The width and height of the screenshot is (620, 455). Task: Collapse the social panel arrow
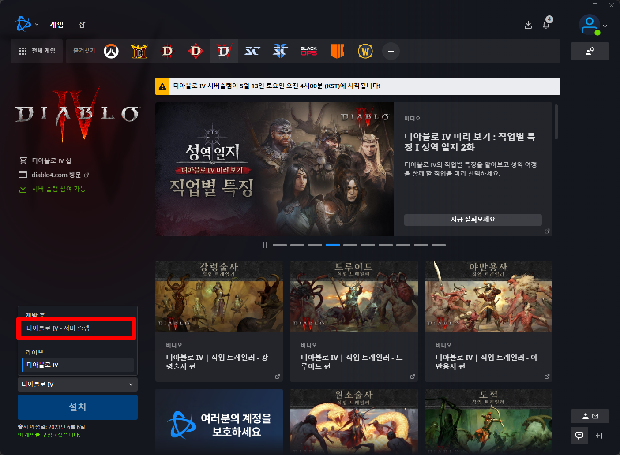click(599, 436)
